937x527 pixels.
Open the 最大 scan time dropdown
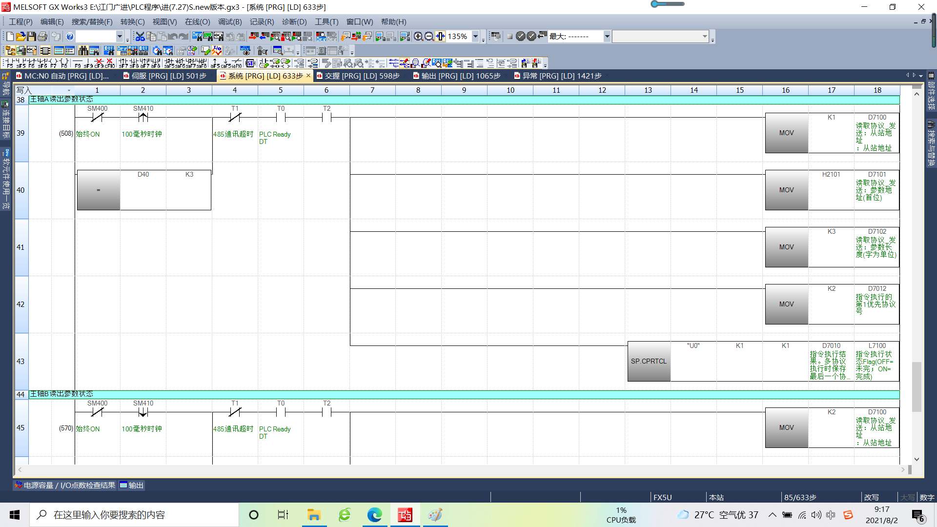(x=607, y=37)
